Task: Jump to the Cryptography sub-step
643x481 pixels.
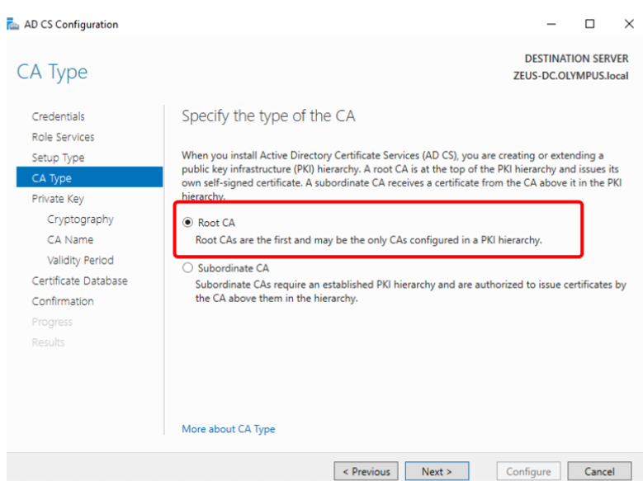Action: [80, 219]
